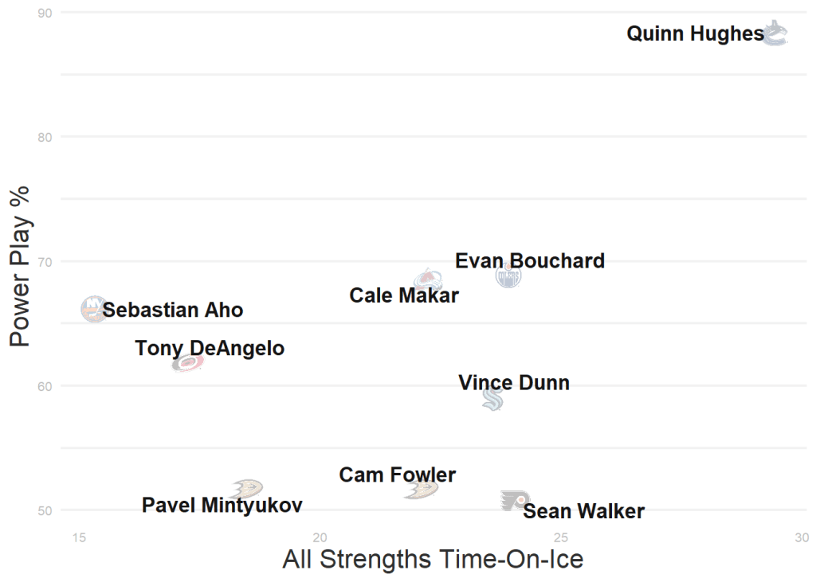Select the Seattle Kraken logo data point
The width and height of the screenshot is (816, 582).
[x=492, y=399]
